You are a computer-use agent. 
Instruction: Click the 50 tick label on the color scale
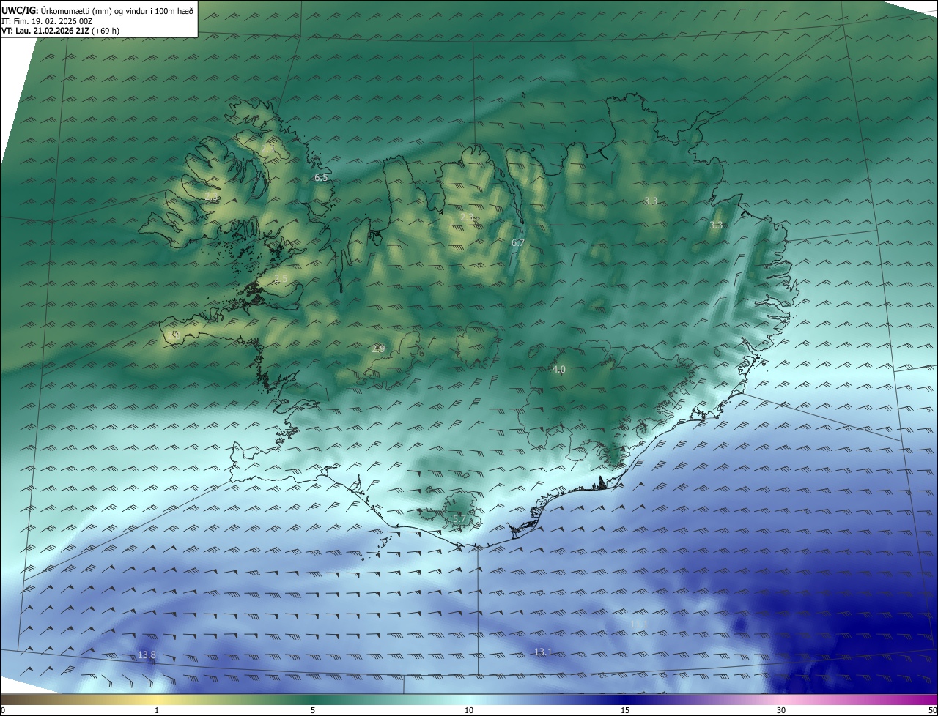click(x=932, y=710)
